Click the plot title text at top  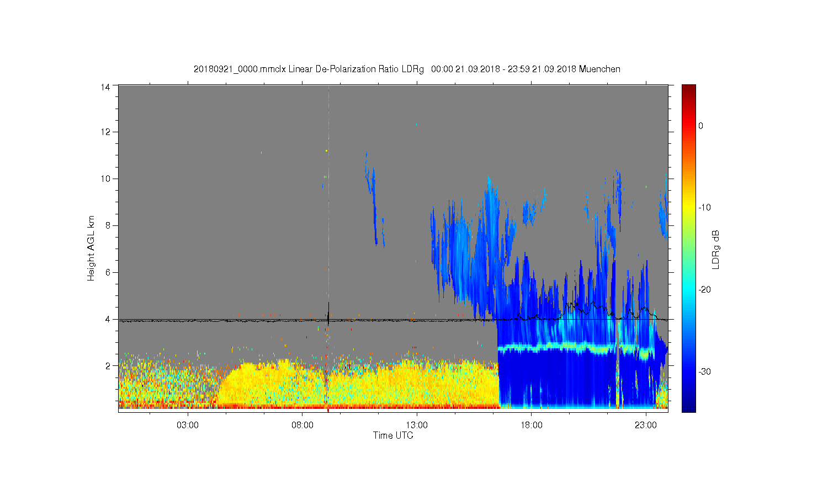[x=407, y=69]
